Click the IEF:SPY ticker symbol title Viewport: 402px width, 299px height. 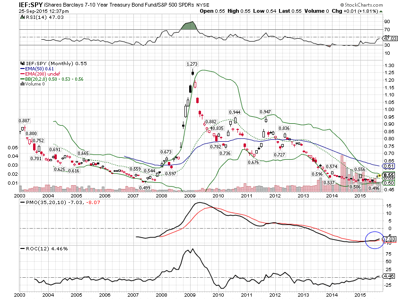tap(31, 5)
